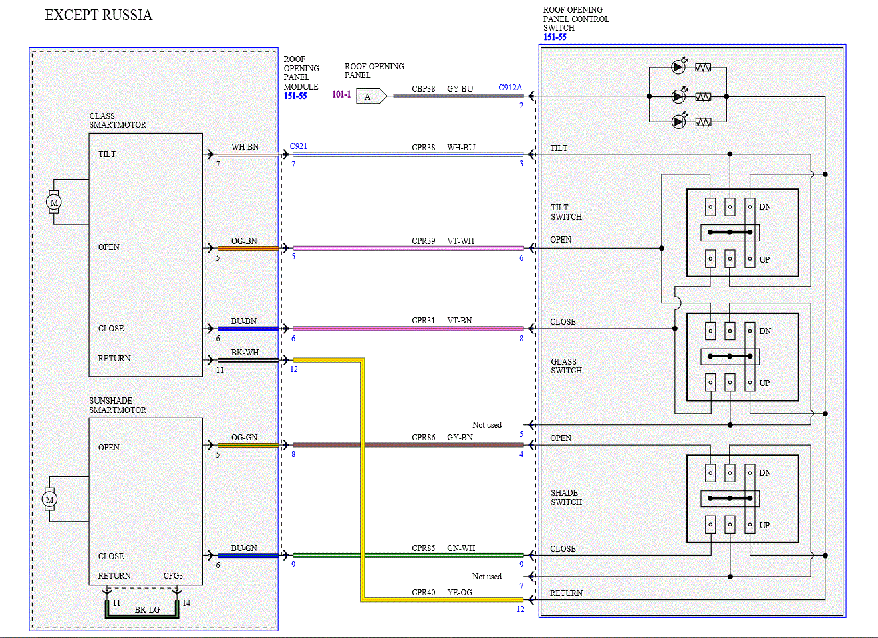The height and width of the screenshot is (638, 878).
Task: Select the connector arrow labeled A
Action: click(x=371, y=96)
